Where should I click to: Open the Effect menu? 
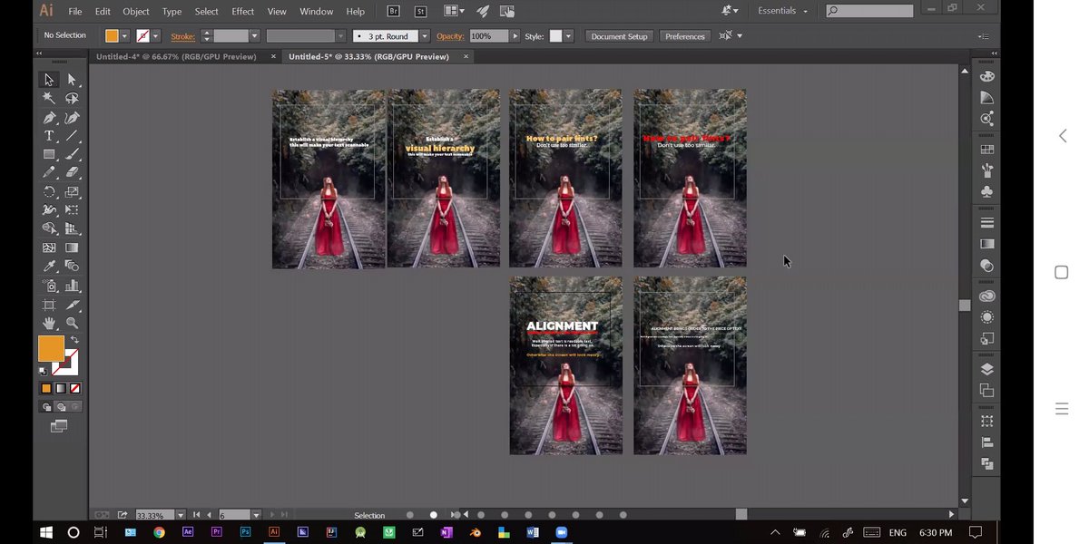click(243, 11)
